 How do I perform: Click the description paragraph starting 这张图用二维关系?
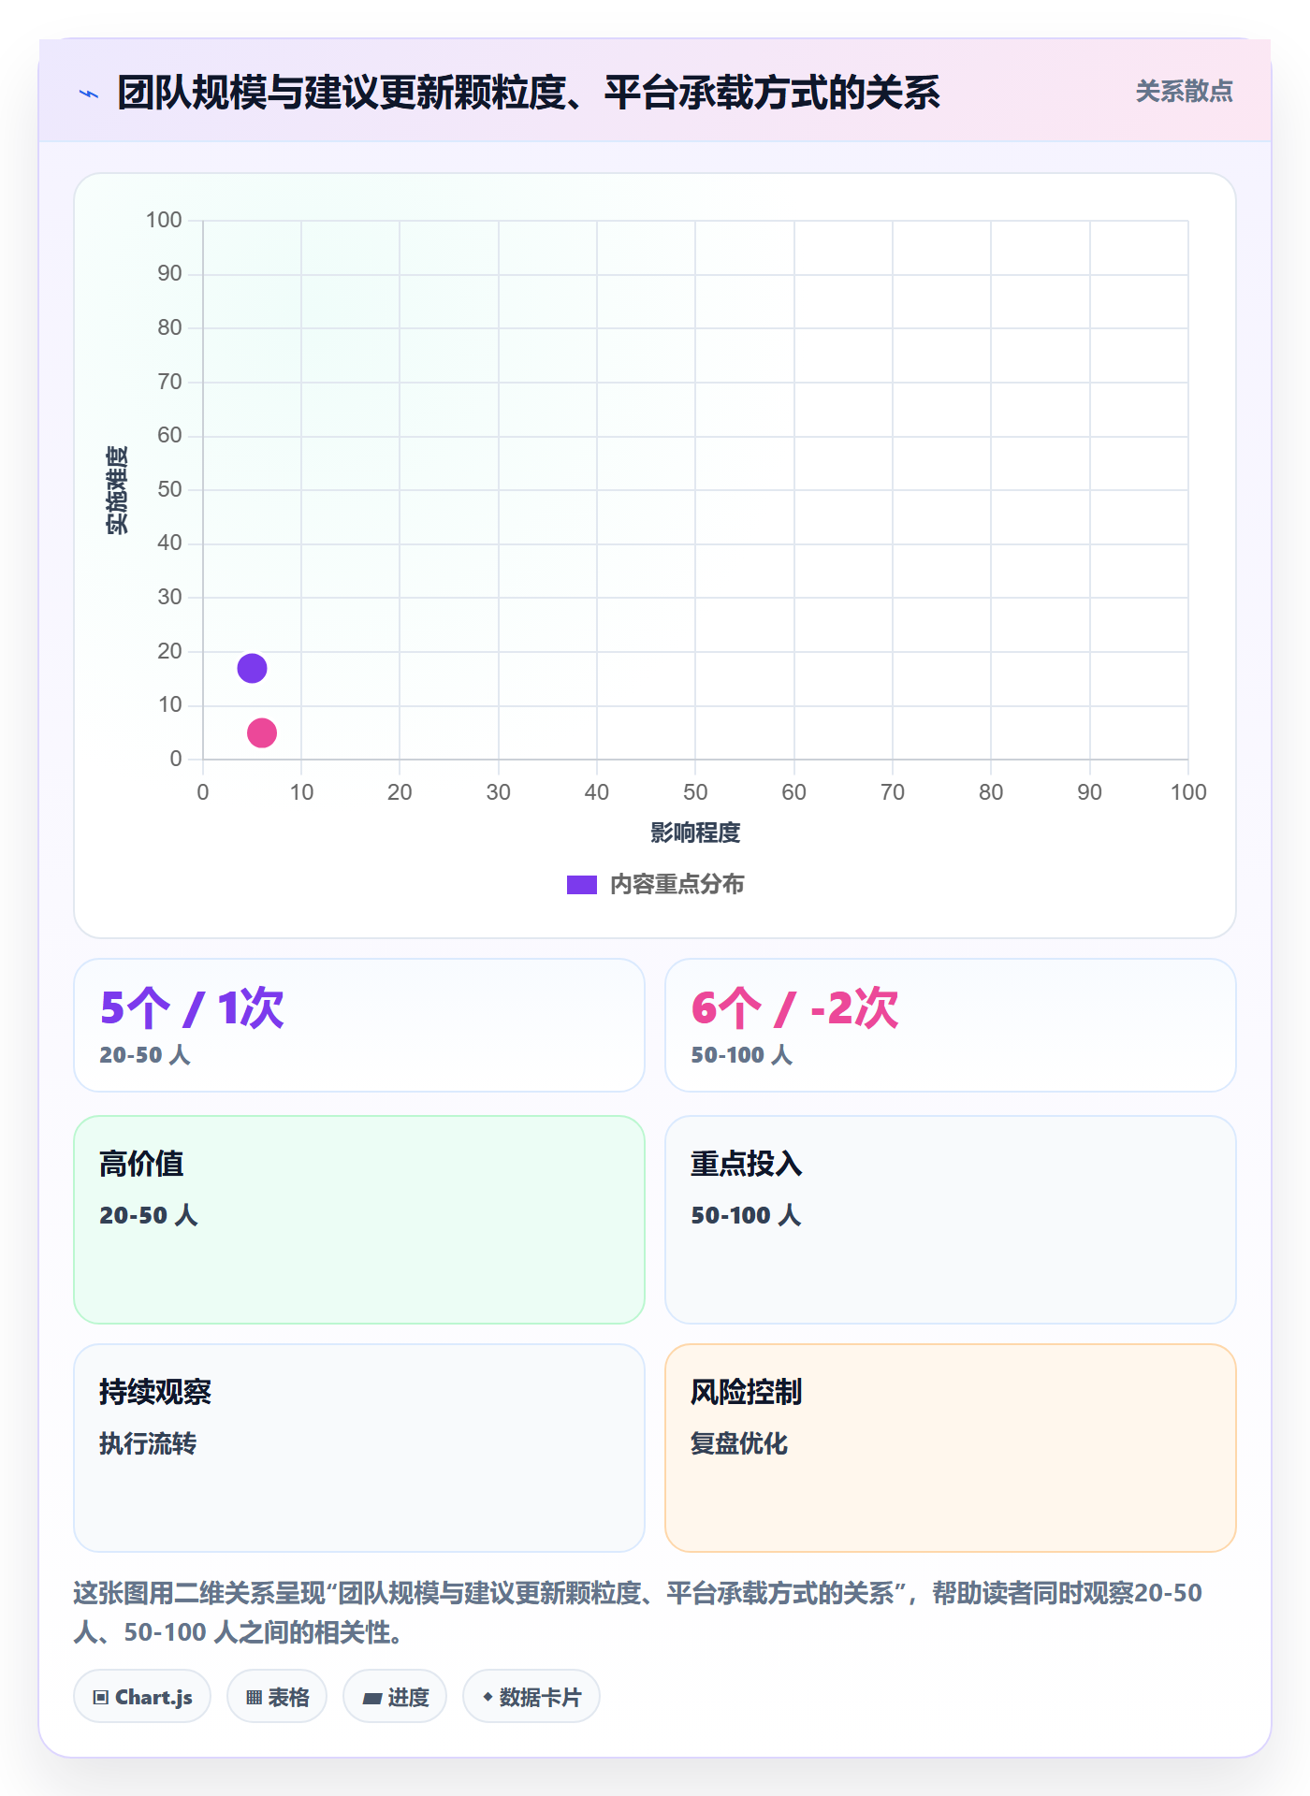(x=637, y=1613)
